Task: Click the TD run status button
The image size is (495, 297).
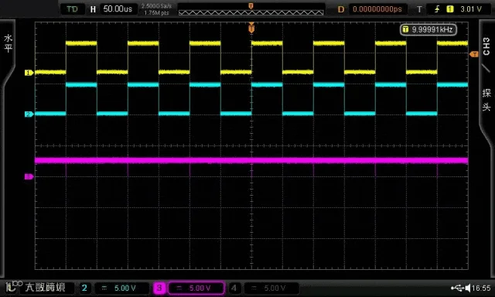Action: tap(72, 9)
